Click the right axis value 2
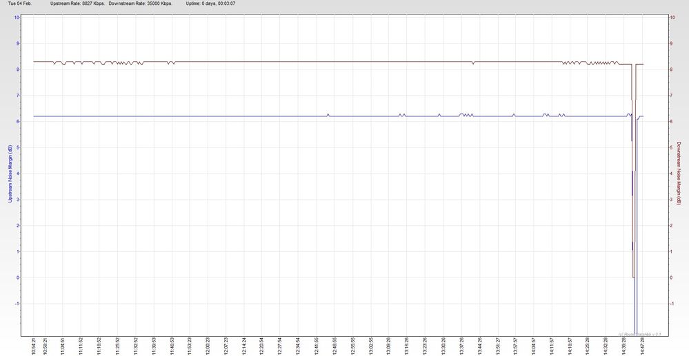Image resolution: width=689 pixels, height=356 pixels. pyautogui.click(x=671, y=226)
